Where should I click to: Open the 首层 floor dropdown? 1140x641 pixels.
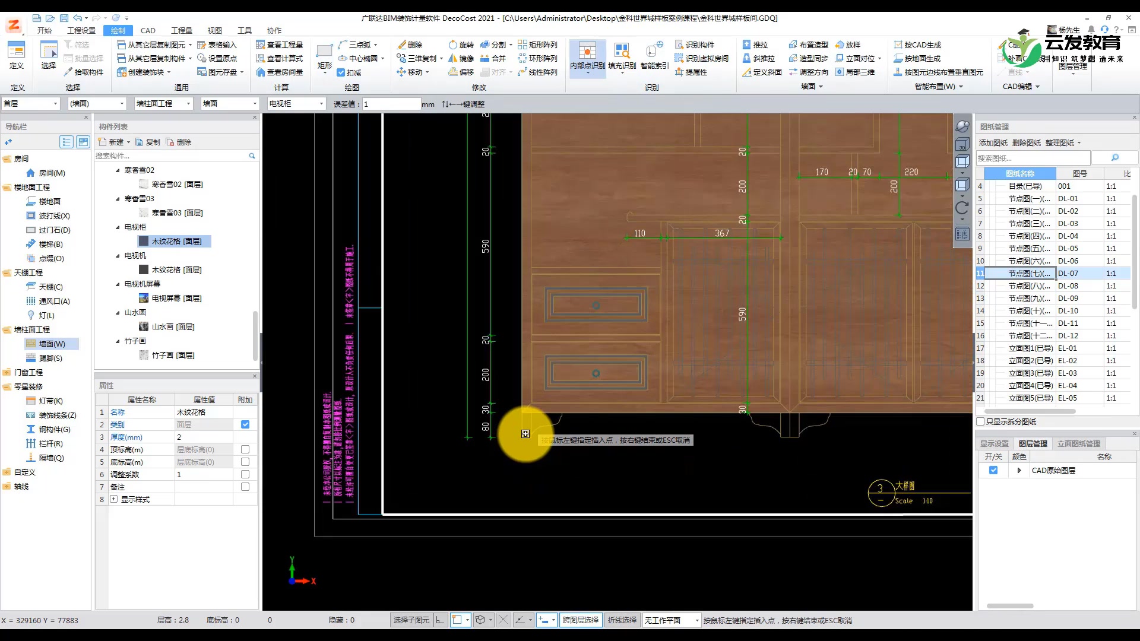(55, 103)
